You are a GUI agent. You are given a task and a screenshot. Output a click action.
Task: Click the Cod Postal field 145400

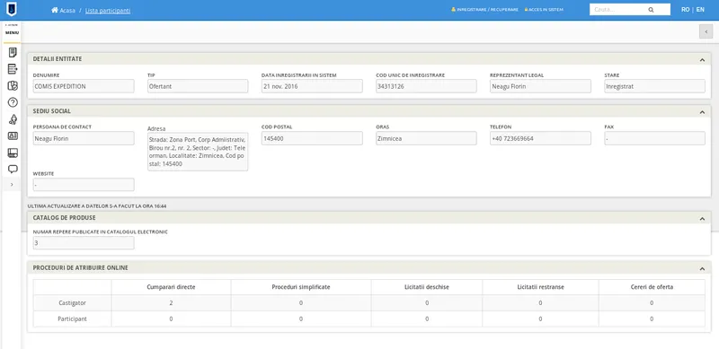312,138
